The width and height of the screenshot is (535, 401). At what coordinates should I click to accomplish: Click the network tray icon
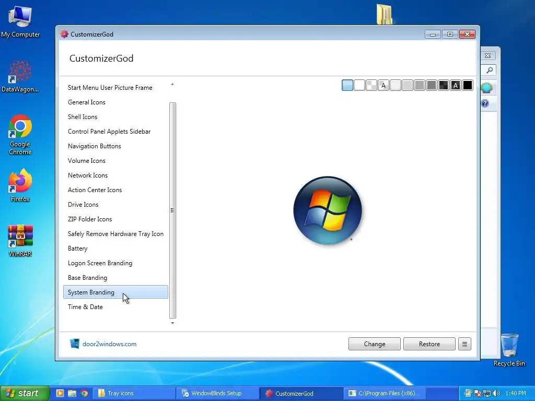(487, 393)
